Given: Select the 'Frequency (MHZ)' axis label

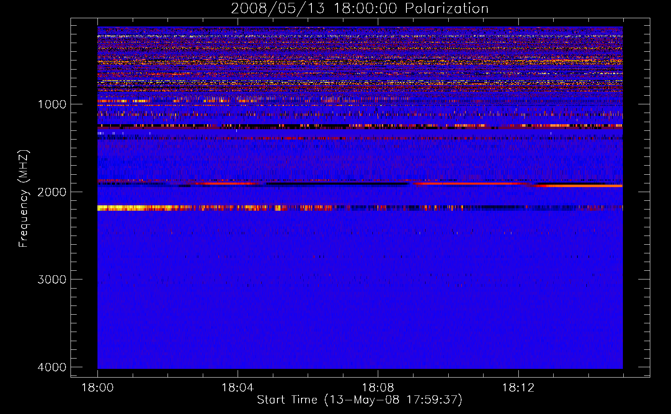Looking at the screenshot, I should tap(24, 199).
